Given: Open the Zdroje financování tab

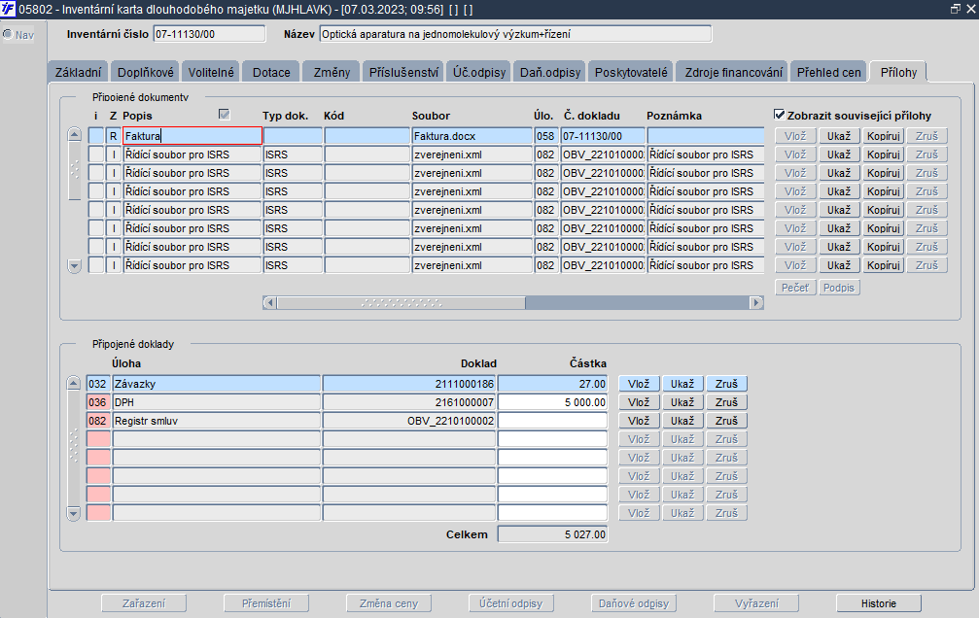Looking at the screenshot, I should click(x=734, y=72).
